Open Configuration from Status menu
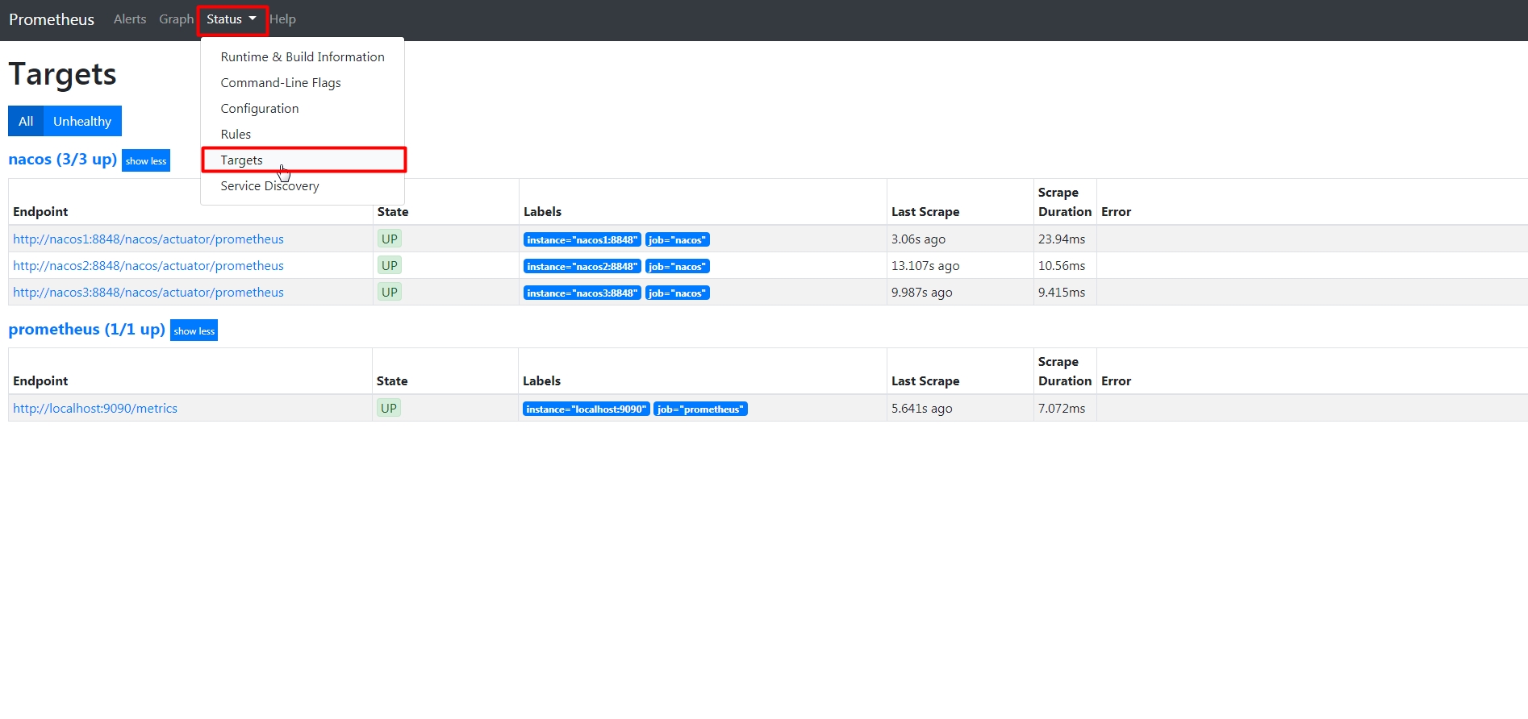This screenshot has height=719, width=1528. pyautogui.click(x=303, y=109)
